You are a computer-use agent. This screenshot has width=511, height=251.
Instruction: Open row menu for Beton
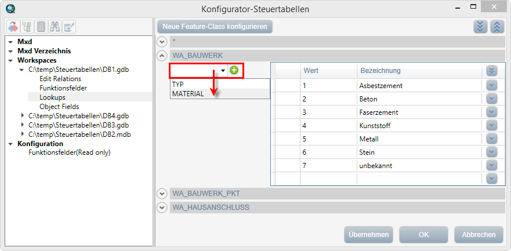492,99
